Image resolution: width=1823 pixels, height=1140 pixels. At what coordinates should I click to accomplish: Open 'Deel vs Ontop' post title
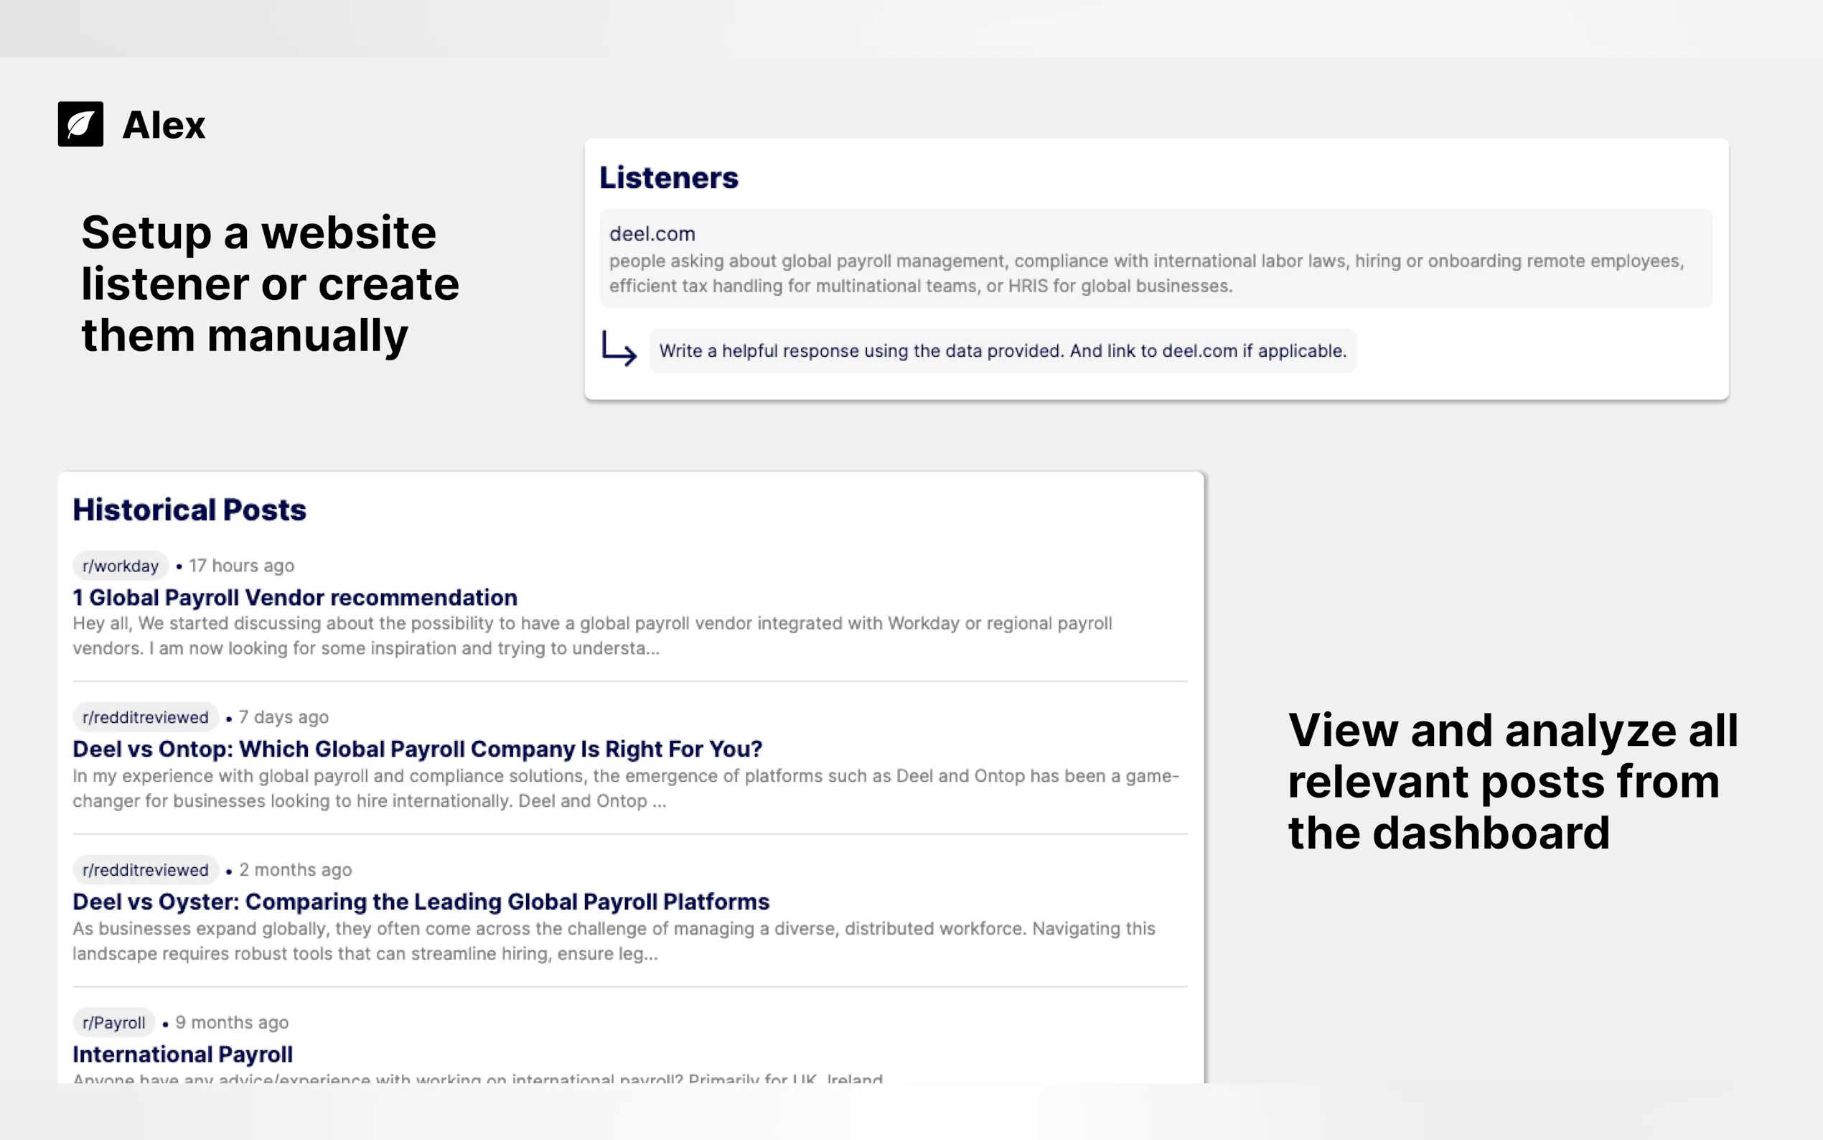(x=417, y=749)
